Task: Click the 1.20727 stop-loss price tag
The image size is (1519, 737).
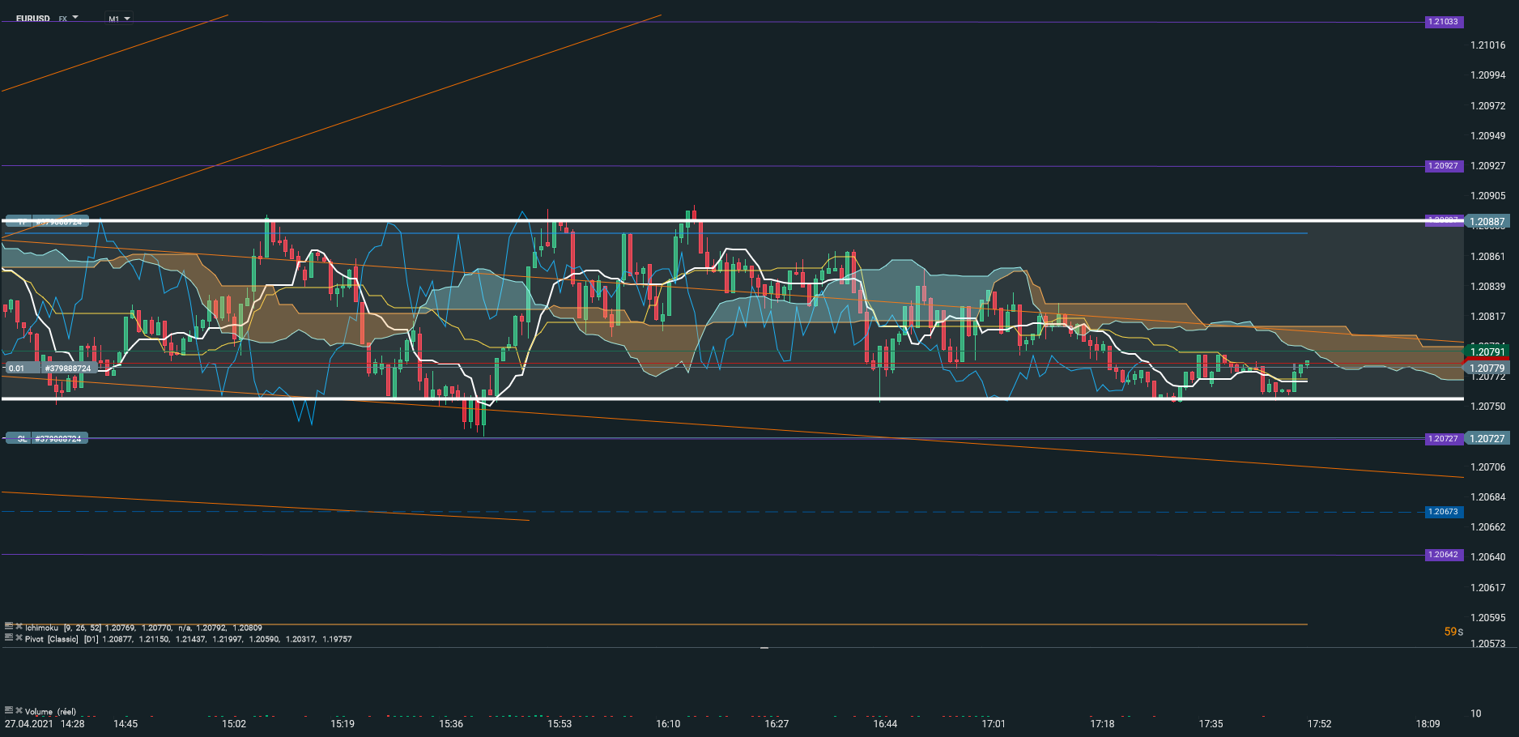Action: [1487, 439]
